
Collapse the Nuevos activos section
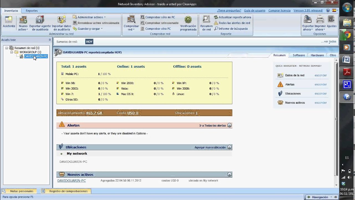tap(229, 174)
